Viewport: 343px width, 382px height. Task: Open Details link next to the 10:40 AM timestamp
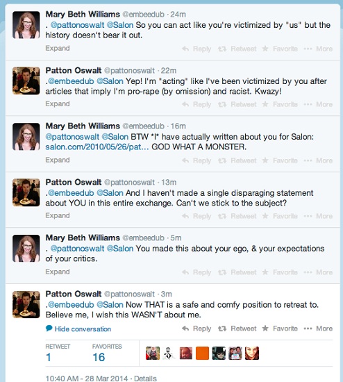[145, 379]
